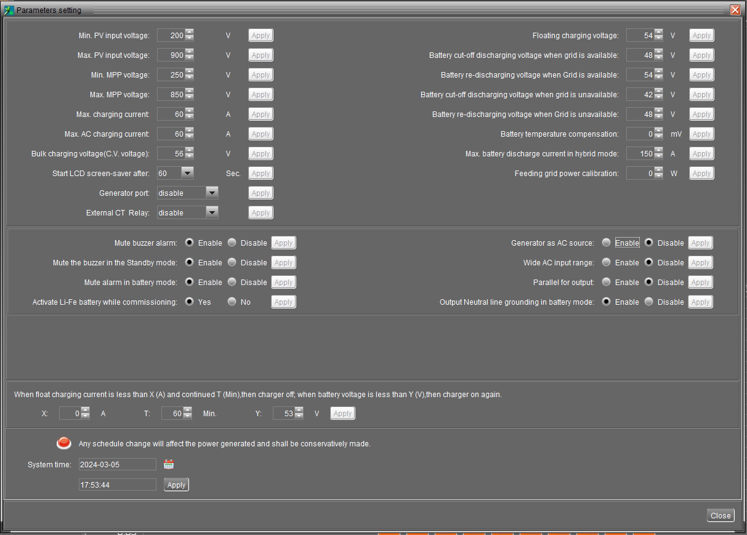
Task: Open the Start LCD screen-saver after dropdown
Action: [x=187, y=174]
